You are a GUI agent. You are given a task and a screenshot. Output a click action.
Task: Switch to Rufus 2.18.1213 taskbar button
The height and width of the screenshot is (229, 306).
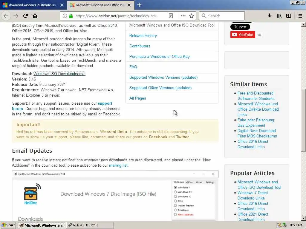point(90,225)
